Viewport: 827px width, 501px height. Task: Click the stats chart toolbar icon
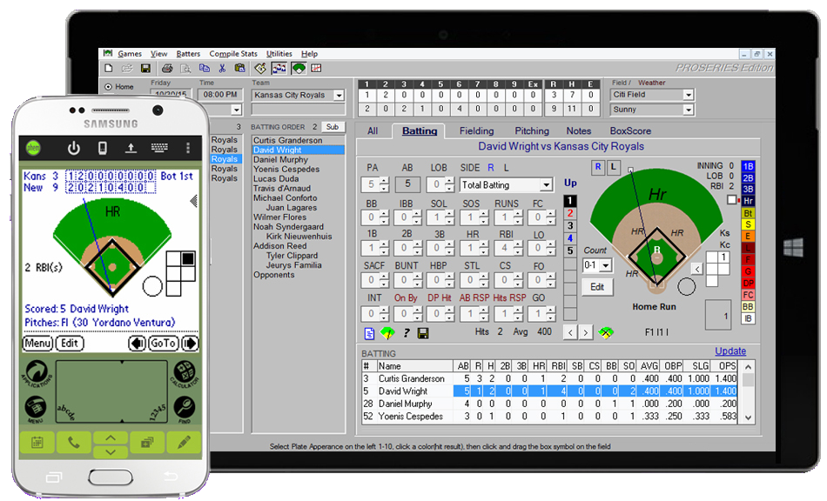pyautogui.click(x=317, y=68)
